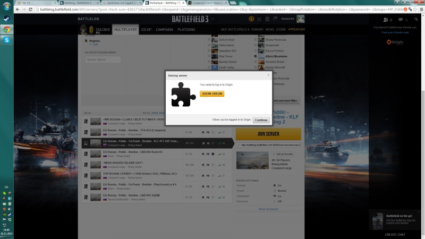
Task: Click the Kharg Island server preview image
Action: click(x=252, y=160)
